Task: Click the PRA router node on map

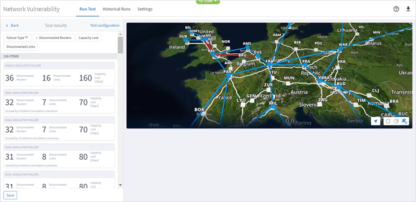Action: (305, 65)
